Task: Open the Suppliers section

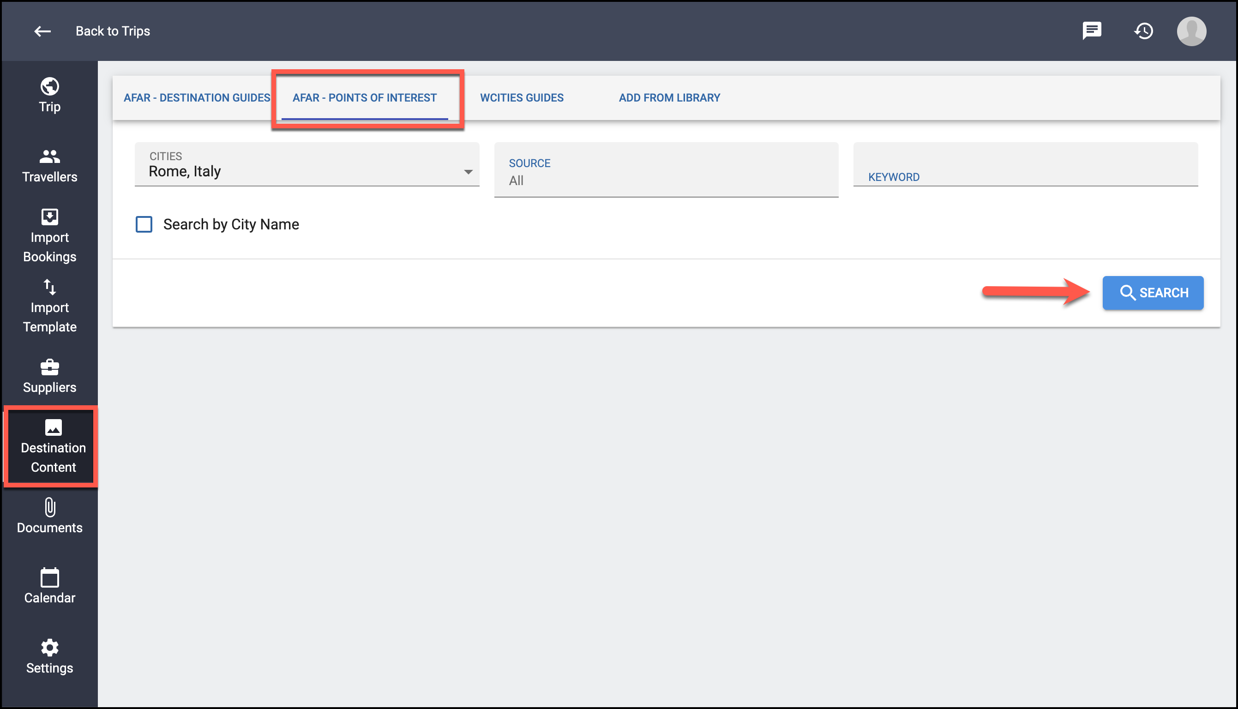Action: click(x=50, y=376)
